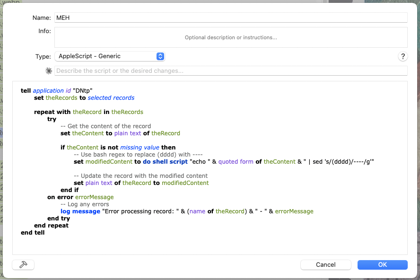Open the Type popup menu showing AppleScript - Generic
420x280 pixels.
point(109,56)
